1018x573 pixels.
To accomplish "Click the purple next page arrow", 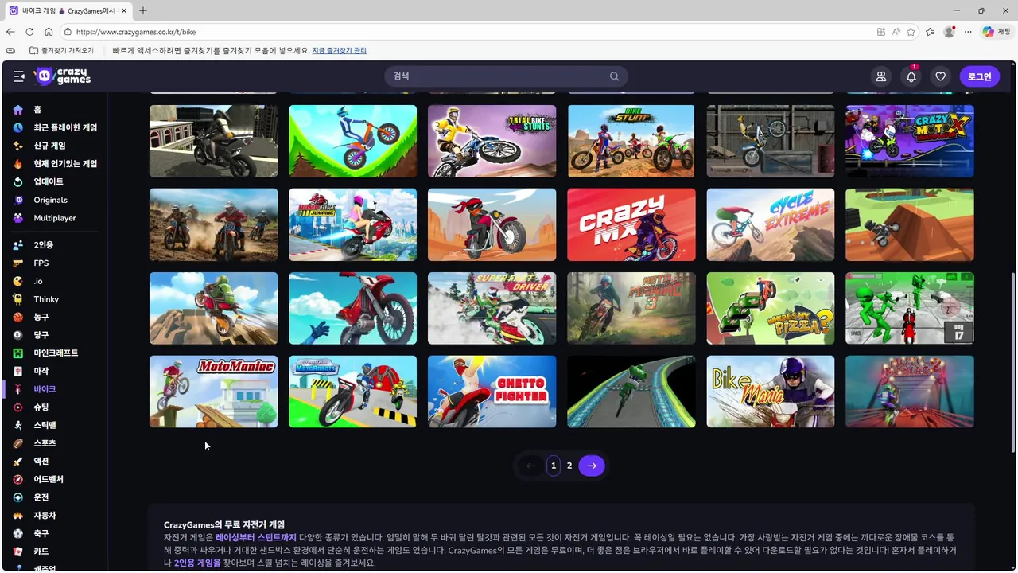I will (x=592, y=466).
